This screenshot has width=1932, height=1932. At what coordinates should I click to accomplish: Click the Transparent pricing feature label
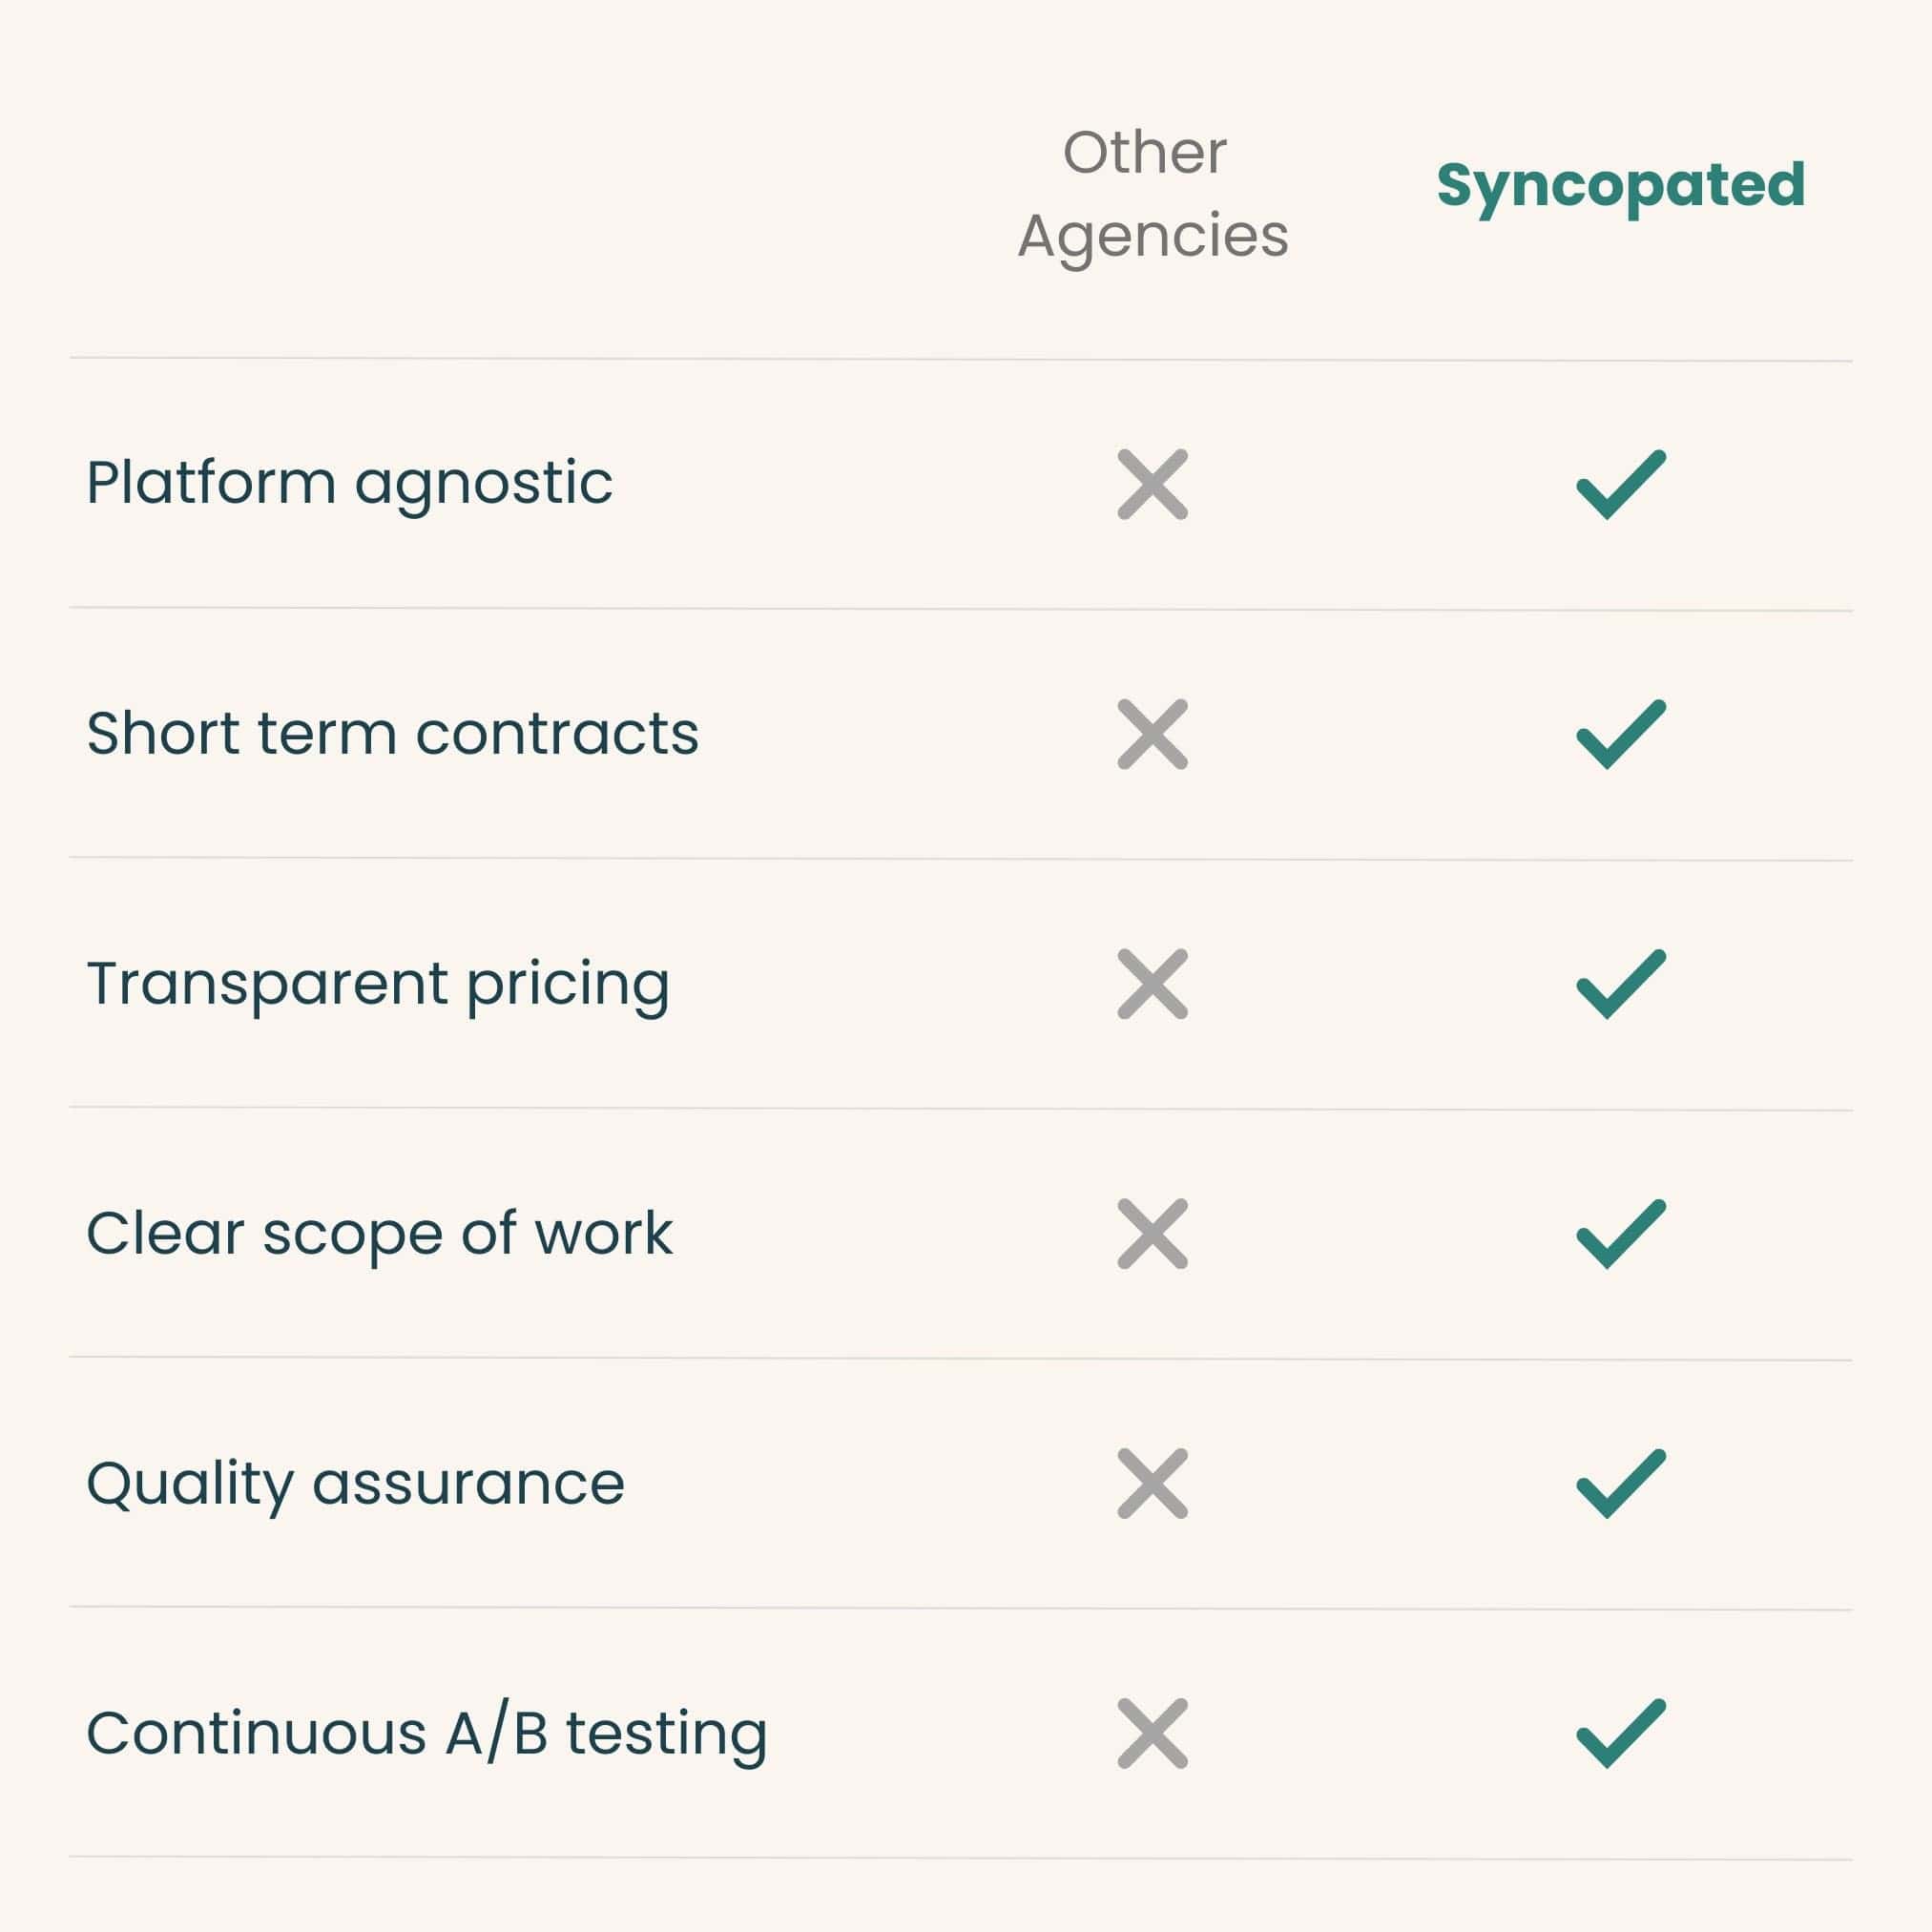(x=378, y=984)
